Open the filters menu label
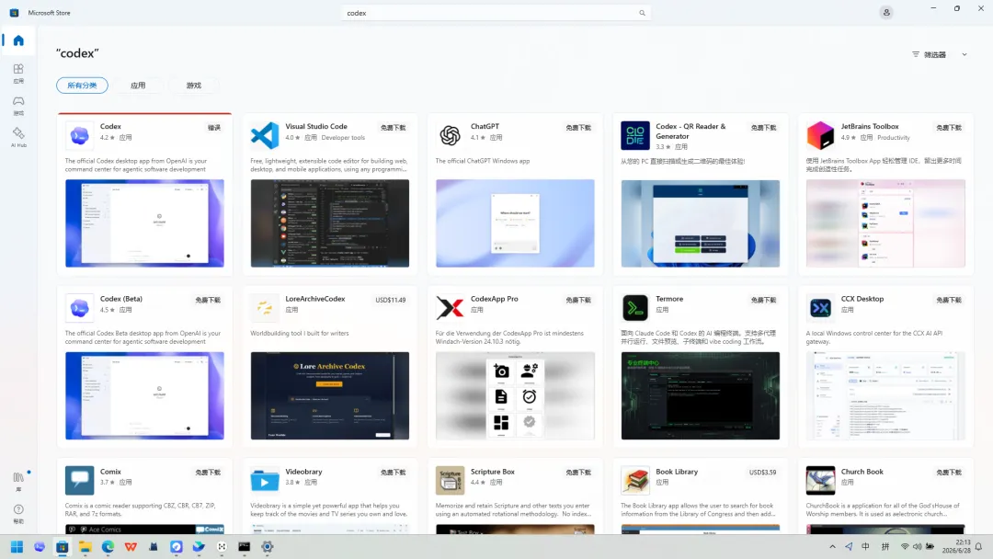The image size is (993, 559). 929,54
